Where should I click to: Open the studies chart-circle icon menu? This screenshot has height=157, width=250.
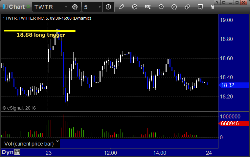[x=135, y=7]
